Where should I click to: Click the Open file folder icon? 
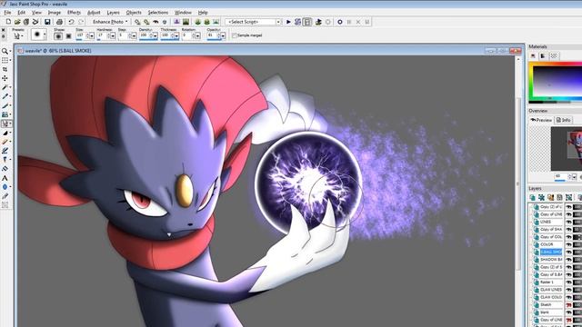pyautogui.click(x=17, y=22)
